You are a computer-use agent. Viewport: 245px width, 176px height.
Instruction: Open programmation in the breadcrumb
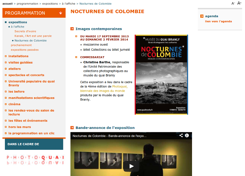(x=27, y=4)
